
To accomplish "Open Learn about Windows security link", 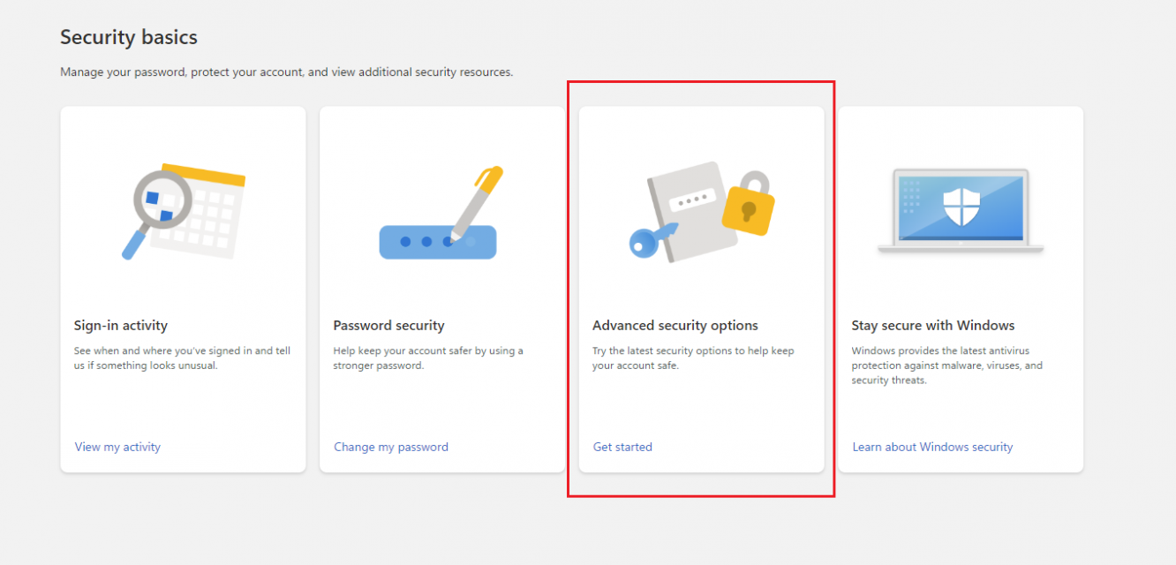I will (932, 447).
